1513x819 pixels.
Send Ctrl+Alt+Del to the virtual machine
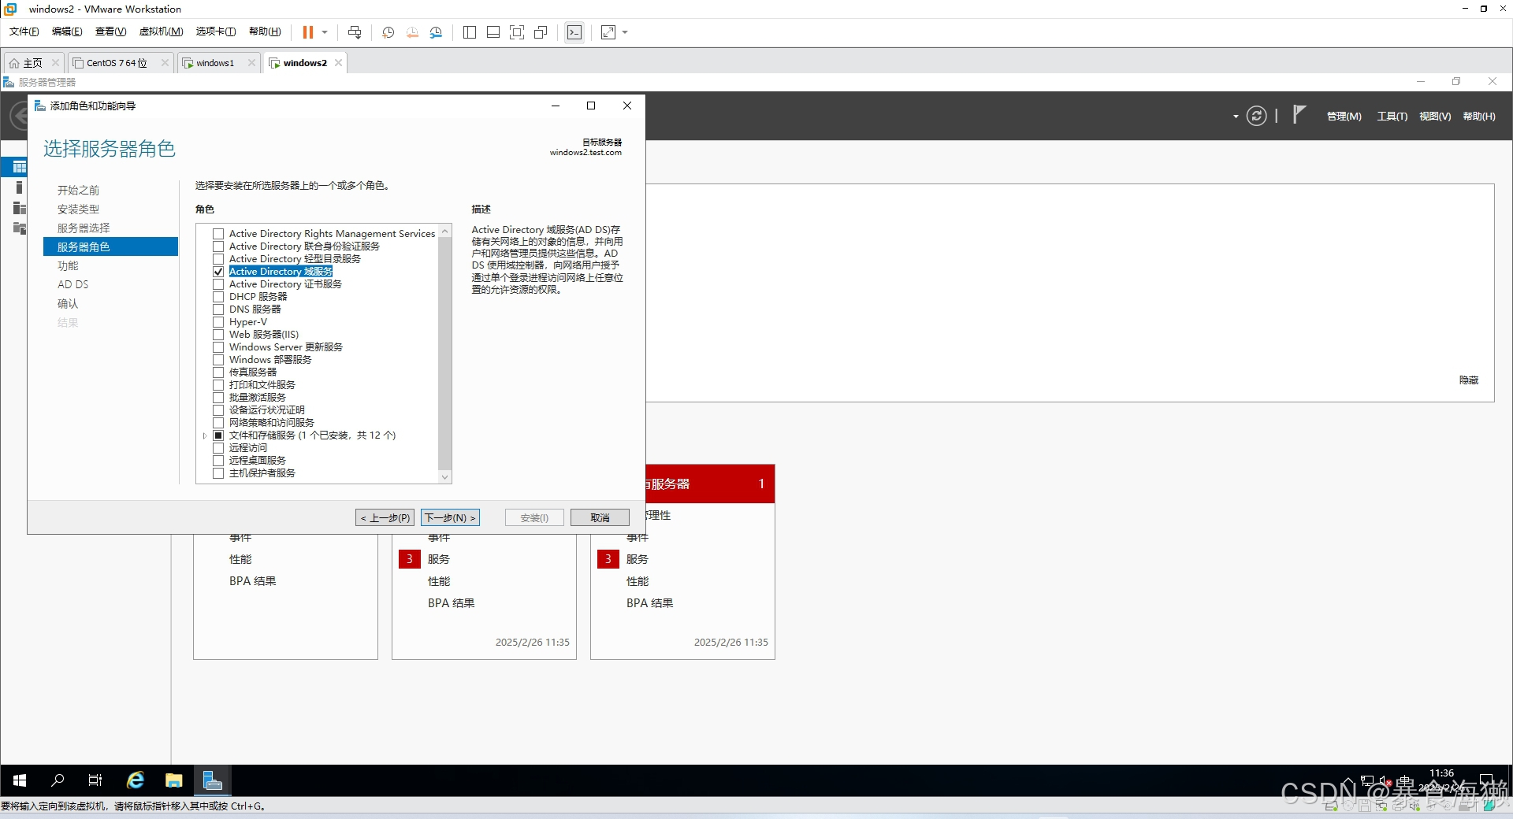[x=355, y=32]
